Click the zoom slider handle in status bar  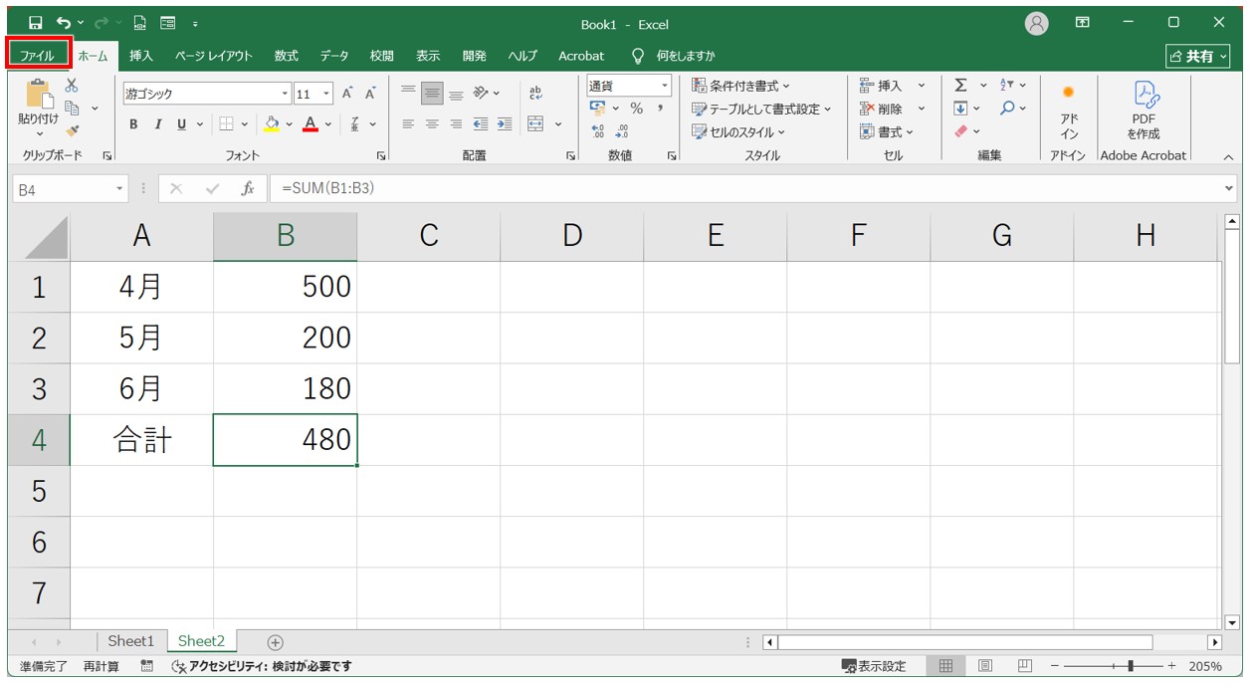[1131, 666]
